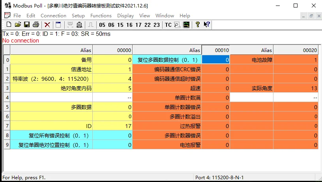Open the TC test center button
Image resolution: width=322 pixels, height=182 pixels.
coord(168,25)
